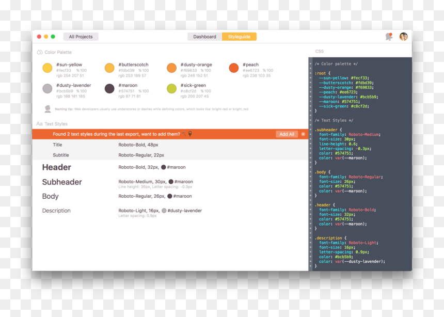Screen dimensions: 444x317
Task: Click the .subheader selector in CSS
Action: tap(326, 130)
